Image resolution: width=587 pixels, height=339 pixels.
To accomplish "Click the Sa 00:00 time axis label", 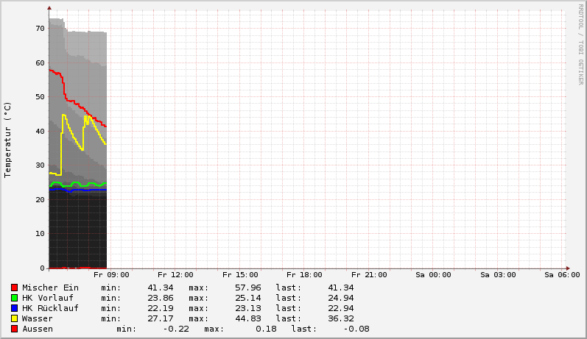I will pos(433,275).
